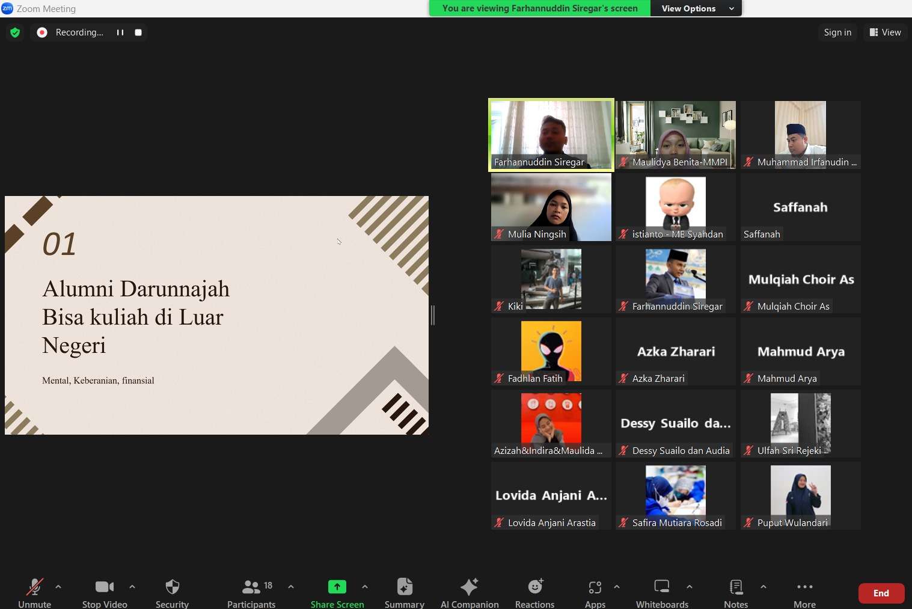Viewport: 912px width, 609px height.
Task: Click the Sign in button
Action: tap(837, 32)
